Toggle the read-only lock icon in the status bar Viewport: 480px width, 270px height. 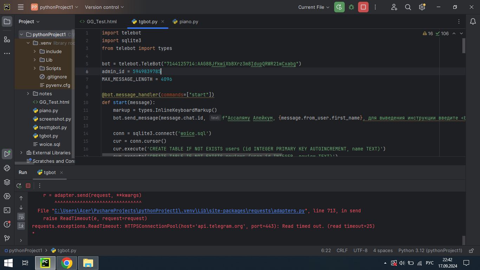point(471,251)
